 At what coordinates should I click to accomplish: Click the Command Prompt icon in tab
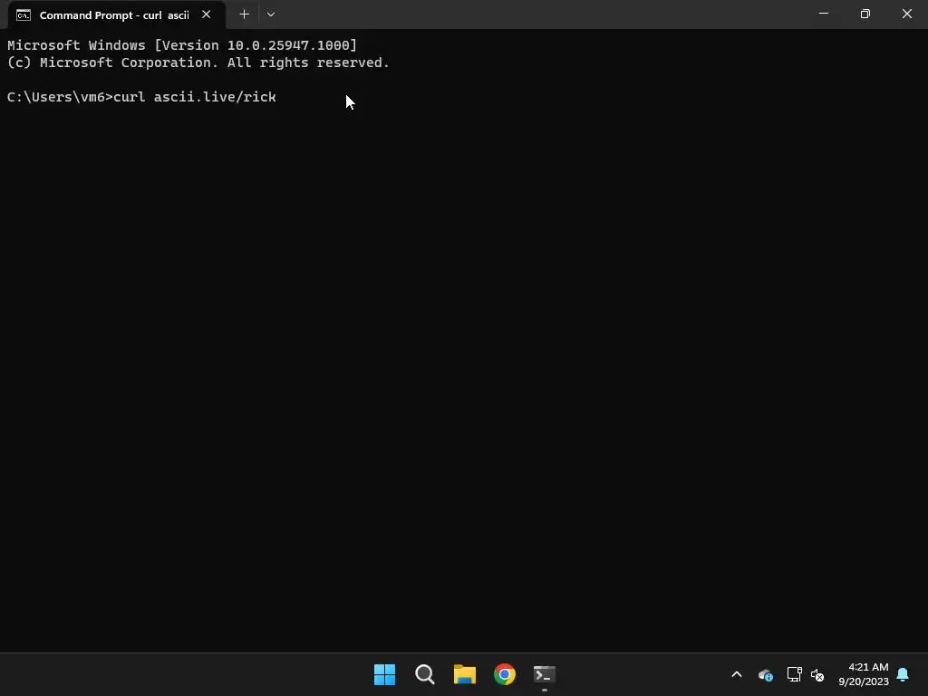(x=24, y=14)
